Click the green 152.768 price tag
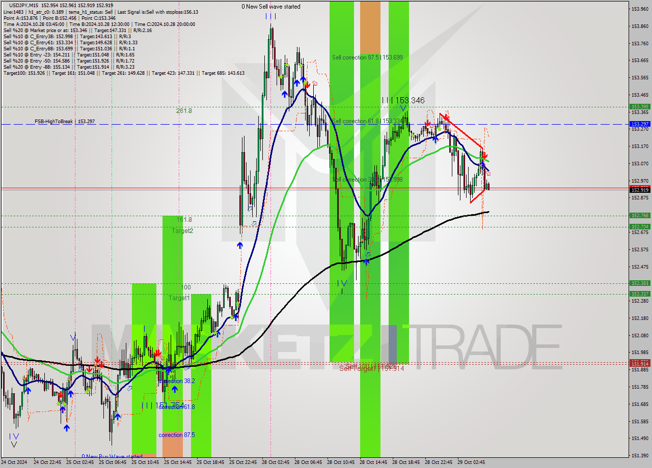 pos(640,216)
